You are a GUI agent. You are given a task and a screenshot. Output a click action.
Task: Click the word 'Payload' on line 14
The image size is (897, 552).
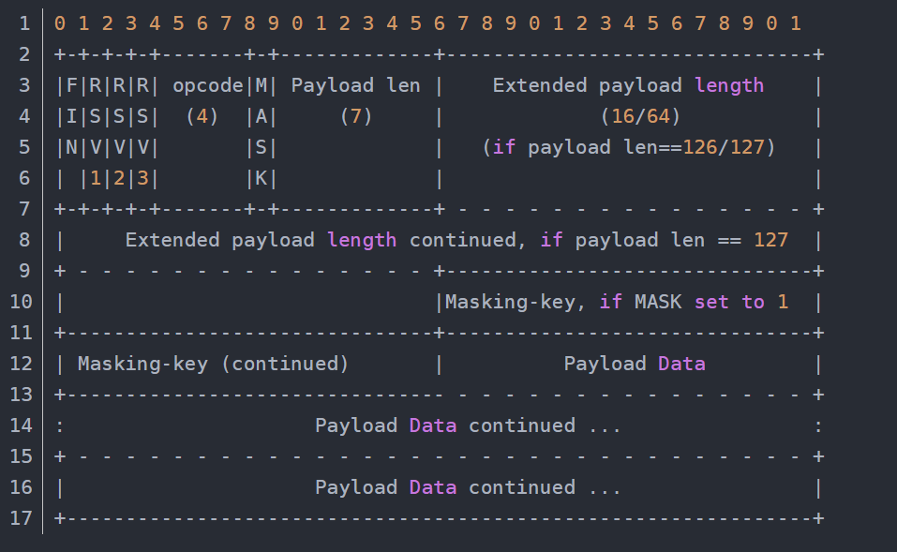pyautogui.click(x=356, y=425)
